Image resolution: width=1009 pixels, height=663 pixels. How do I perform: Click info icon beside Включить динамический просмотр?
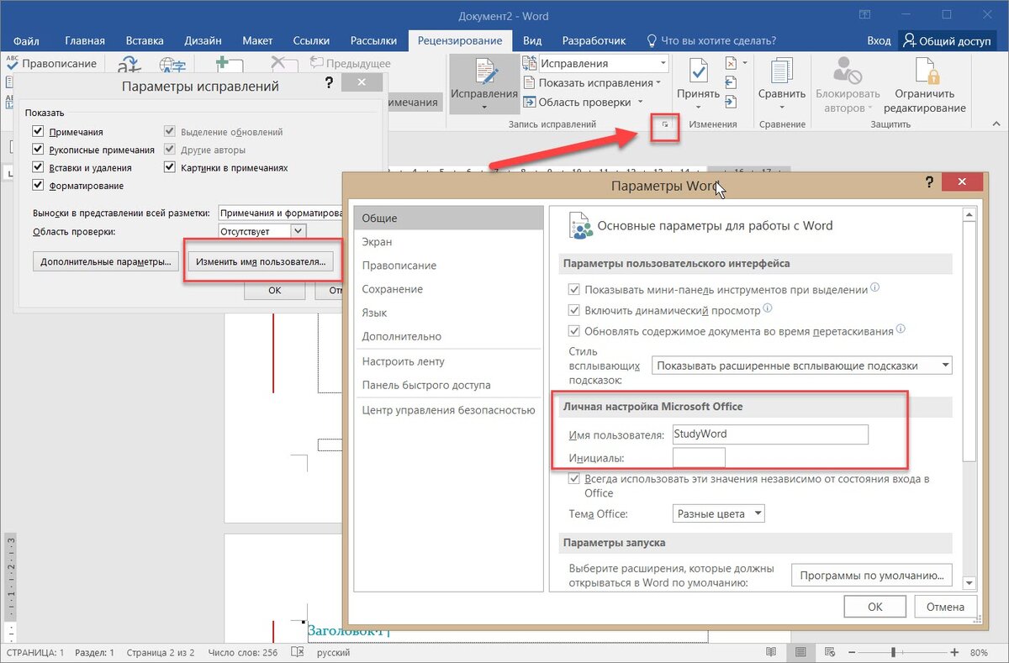click(769, 309)
